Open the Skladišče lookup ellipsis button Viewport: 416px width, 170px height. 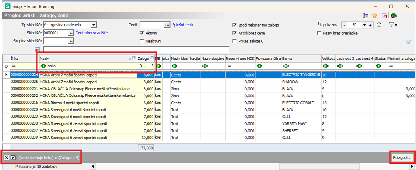coord(70,33)
